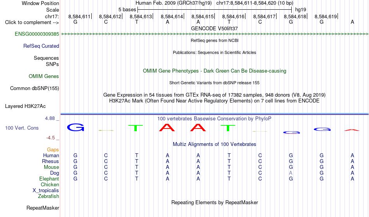Click the blue H3K27Ac signal bar

coord(214,114)
